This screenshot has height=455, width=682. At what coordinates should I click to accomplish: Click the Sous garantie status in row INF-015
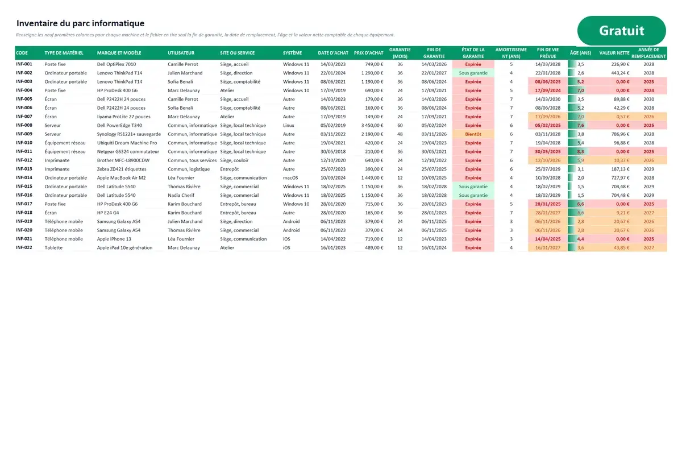[x=473, y=187]
